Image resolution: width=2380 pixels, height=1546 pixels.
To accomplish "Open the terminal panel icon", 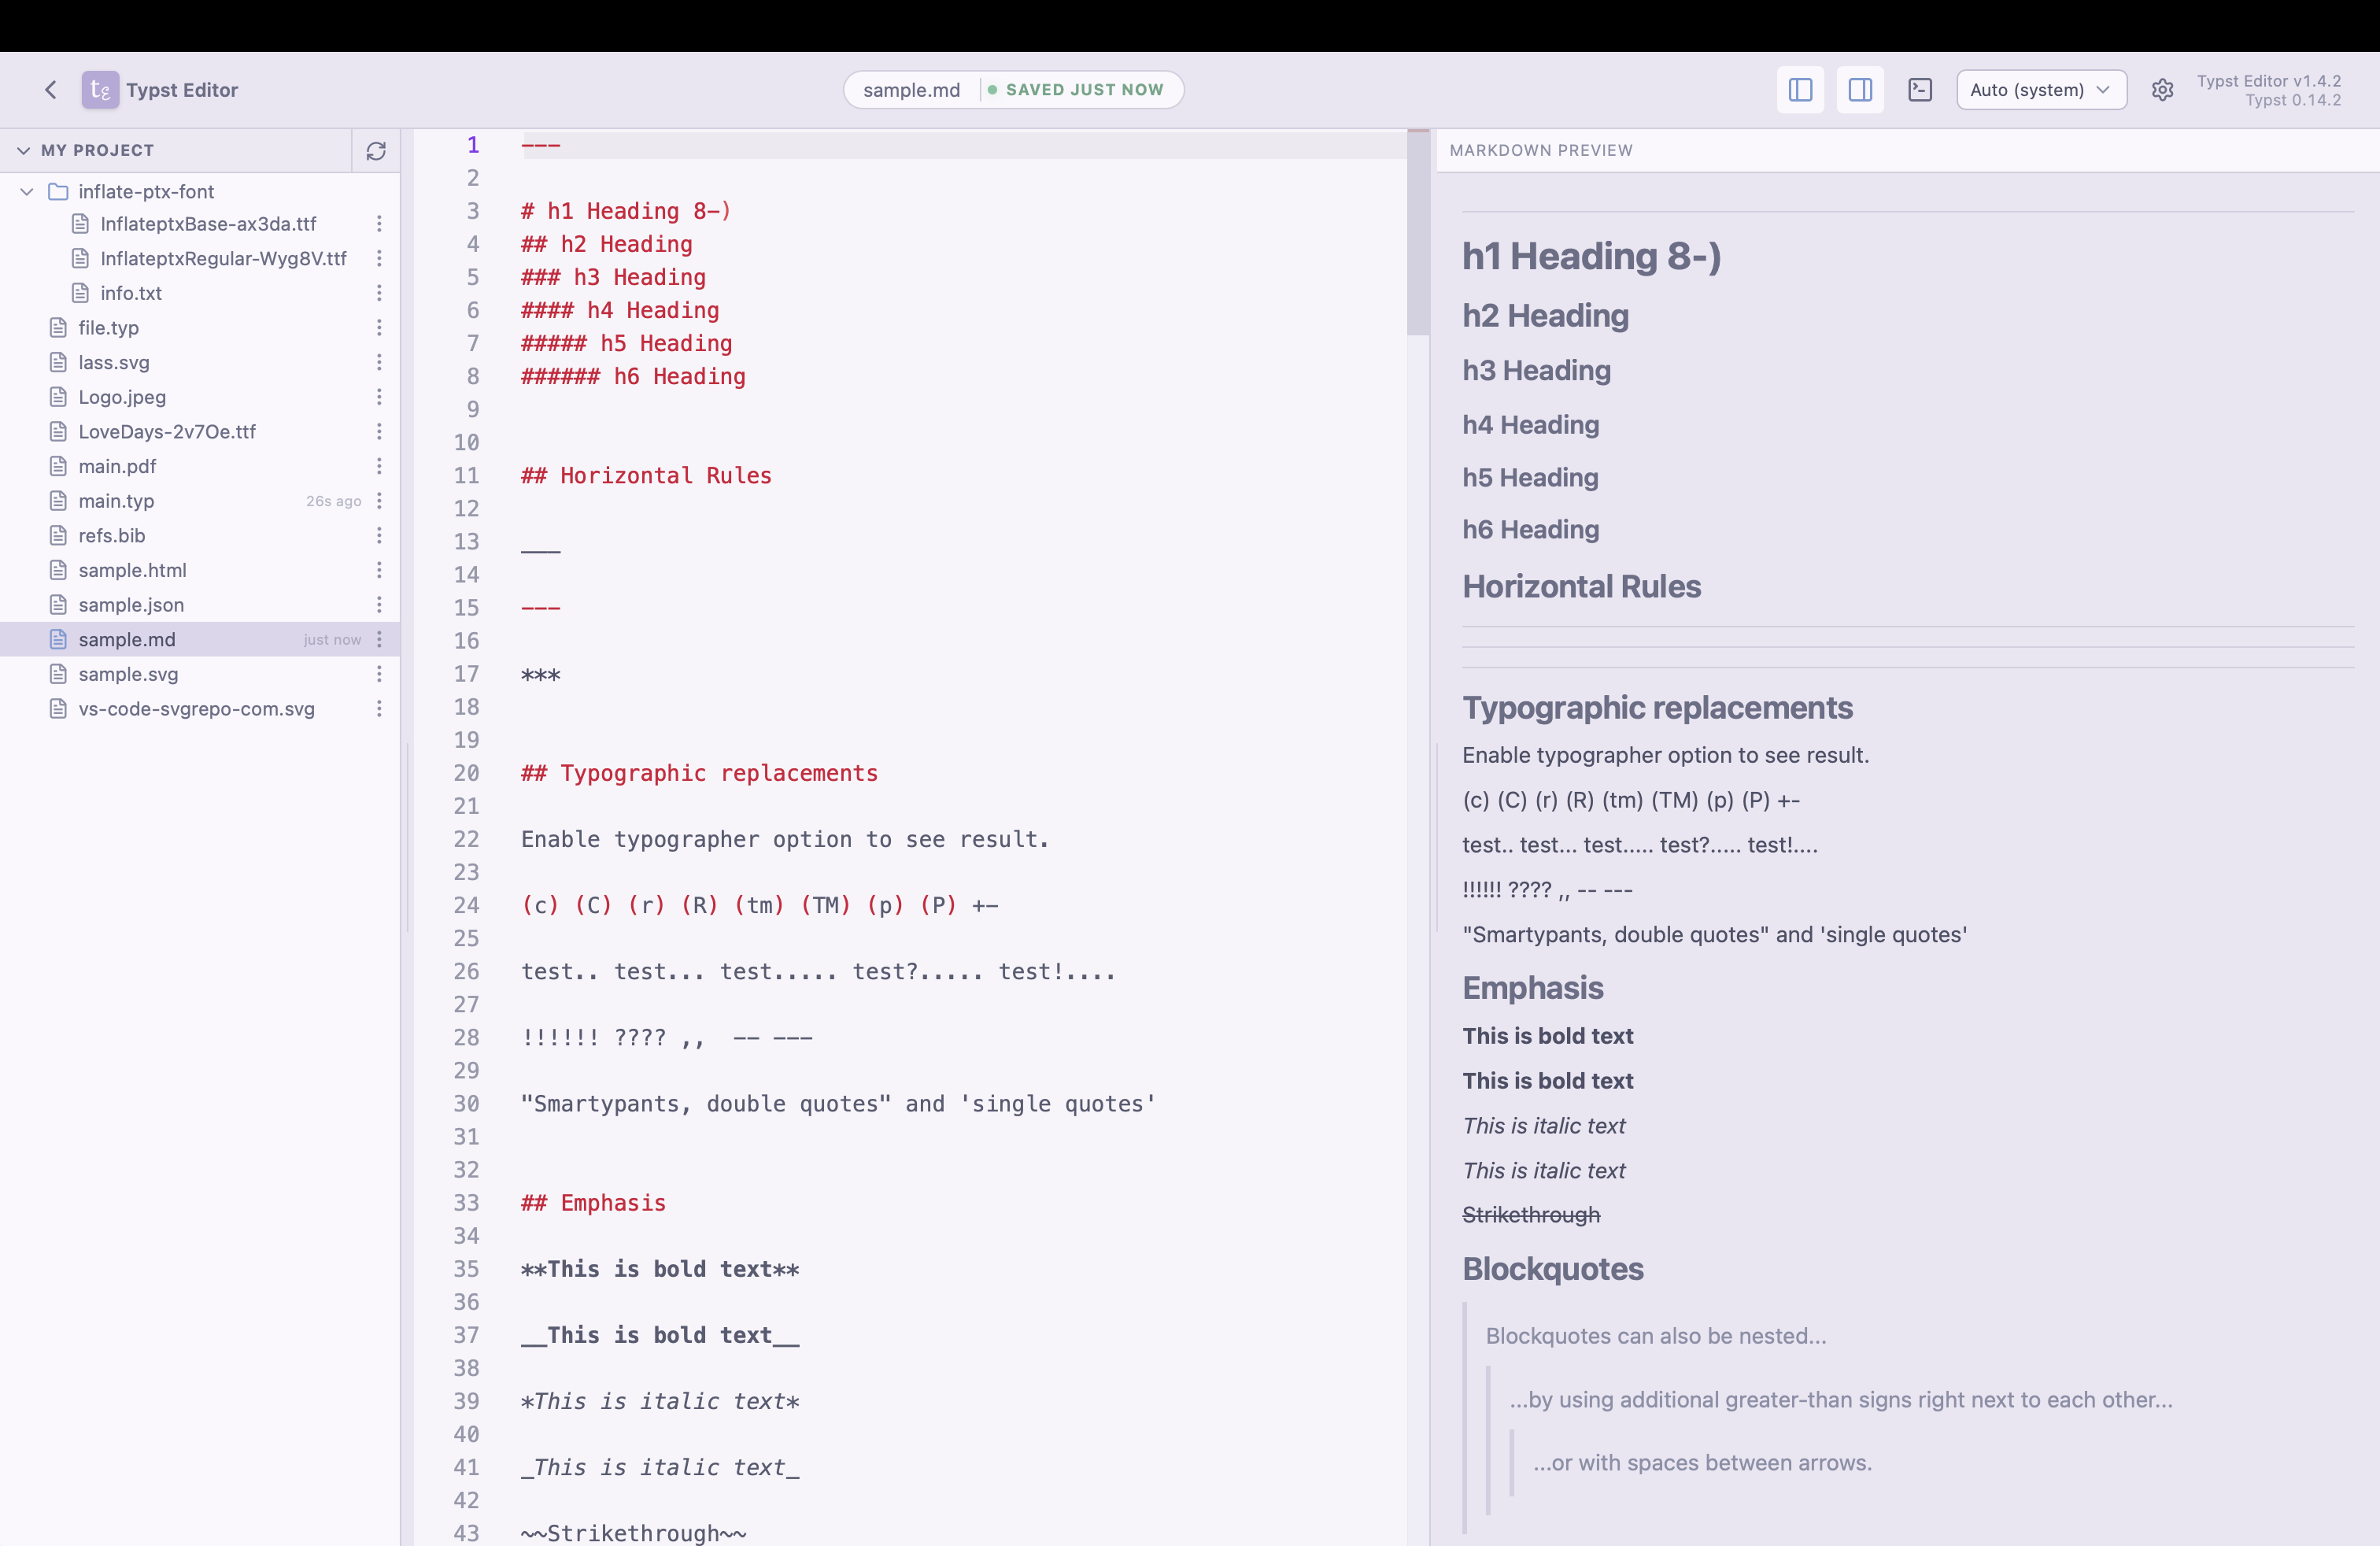I will point(1920,89).
